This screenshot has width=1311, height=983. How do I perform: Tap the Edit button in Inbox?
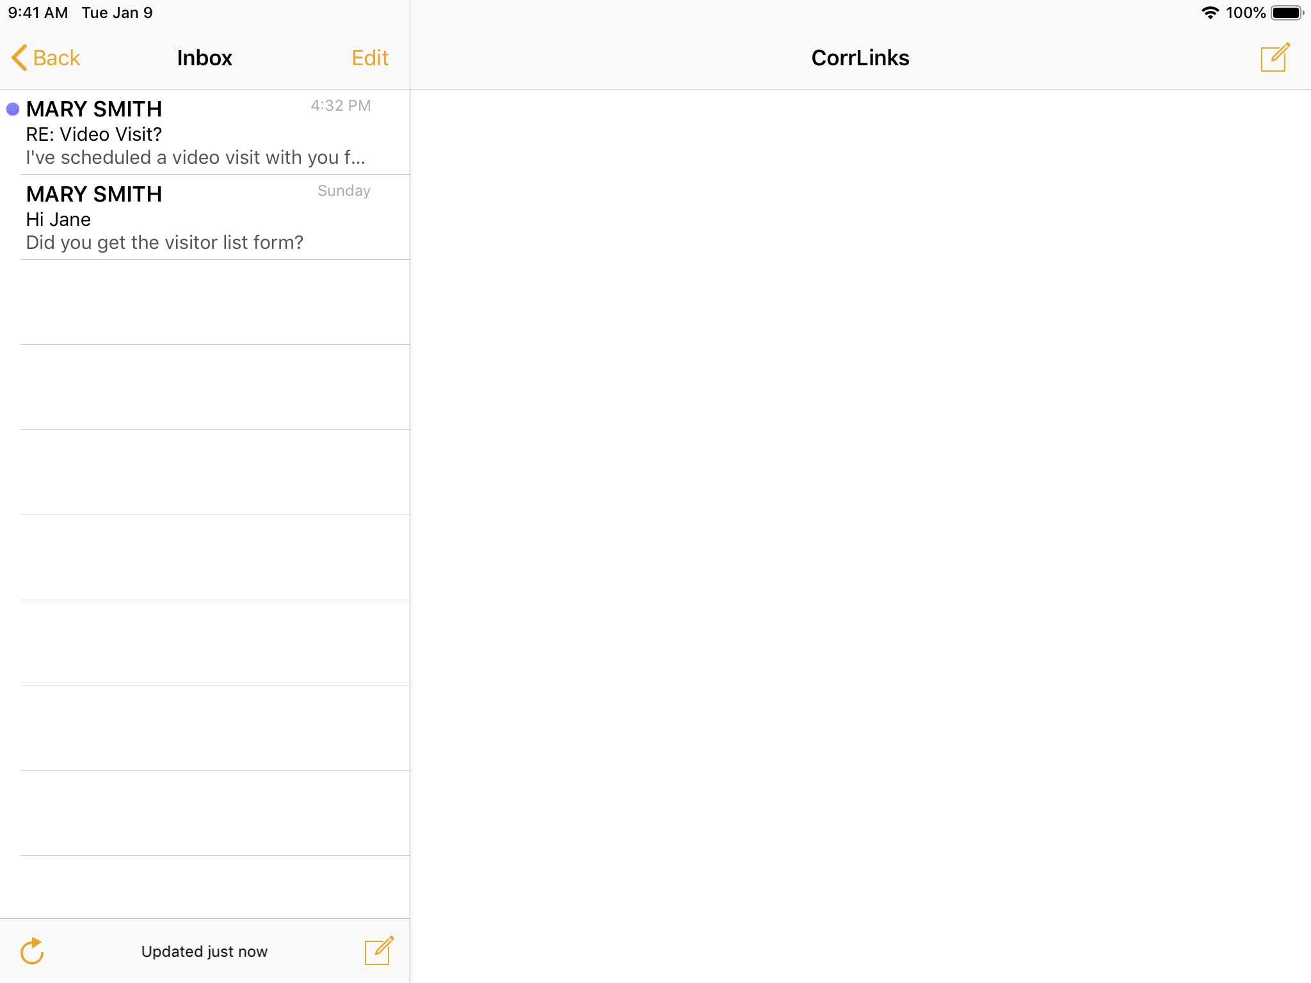tap(370, 58)
